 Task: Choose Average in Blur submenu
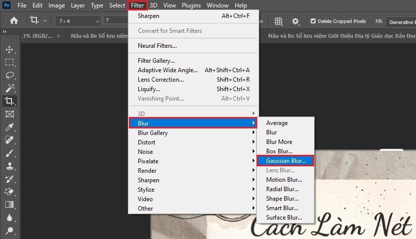[x=286, y=123]
